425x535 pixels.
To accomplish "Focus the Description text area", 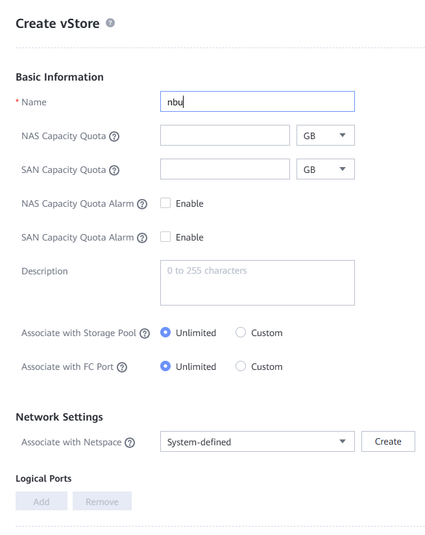I will 258,283.
